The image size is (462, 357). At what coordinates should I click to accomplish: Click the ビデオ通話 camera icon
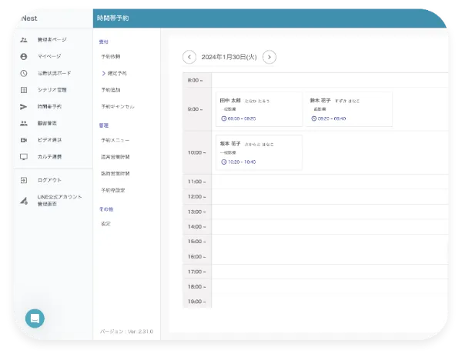(23, 140)
